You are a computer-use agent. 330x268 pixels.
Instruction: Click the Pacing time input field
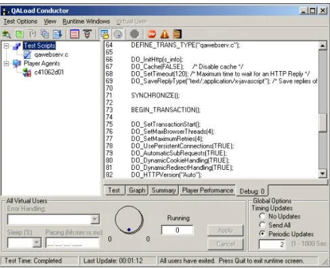click(73, 243)
